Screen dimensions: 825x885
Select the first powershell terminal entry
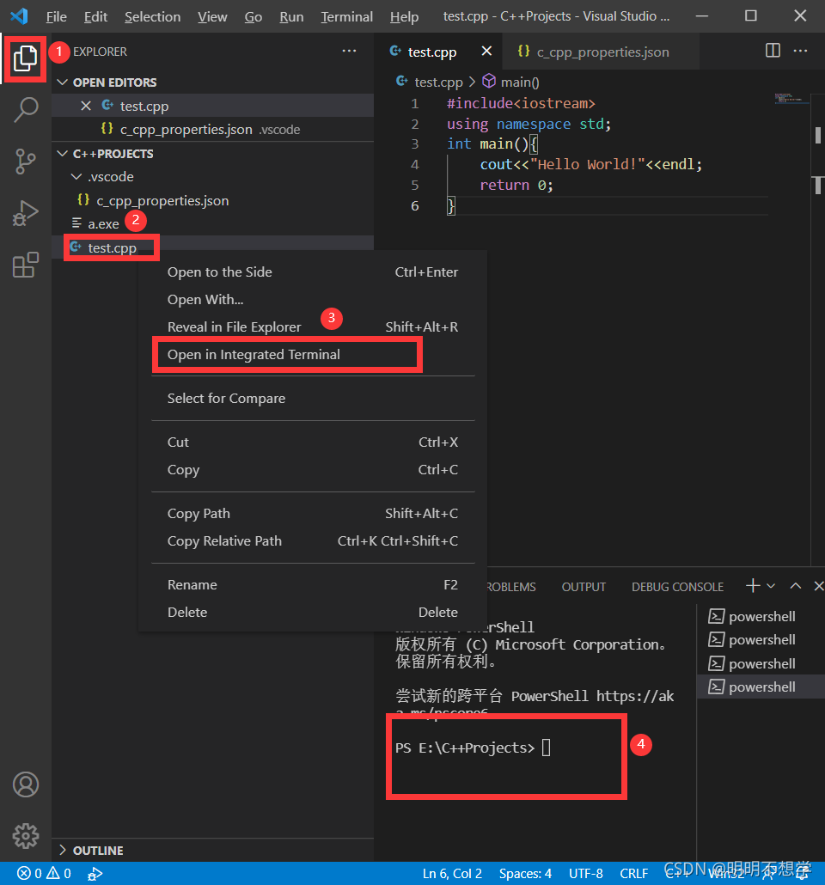[761, 616]
